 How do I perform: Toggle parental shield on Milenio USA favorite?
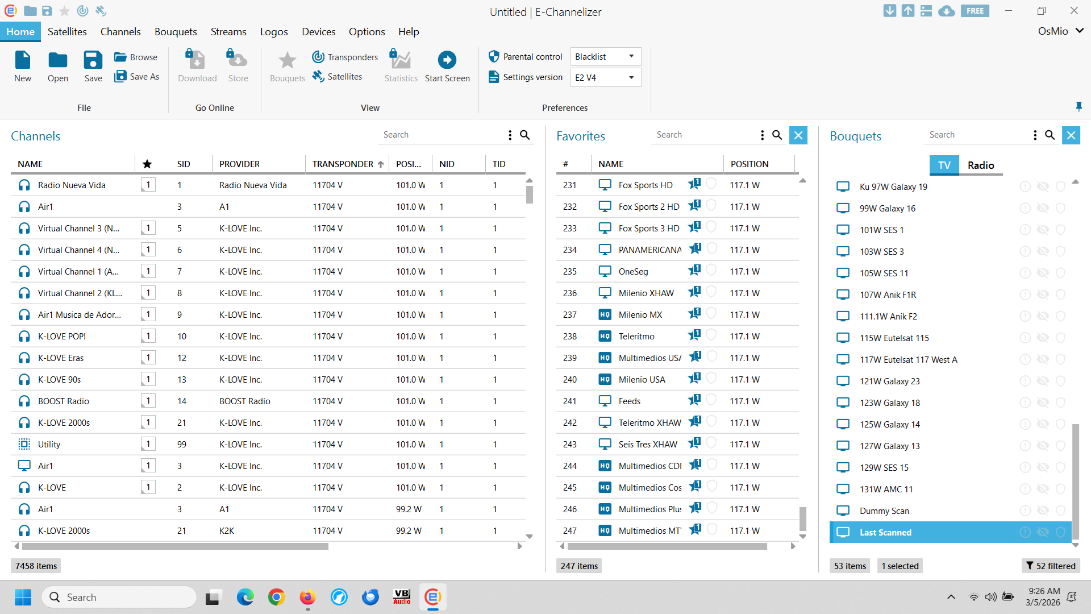point(711,378)
